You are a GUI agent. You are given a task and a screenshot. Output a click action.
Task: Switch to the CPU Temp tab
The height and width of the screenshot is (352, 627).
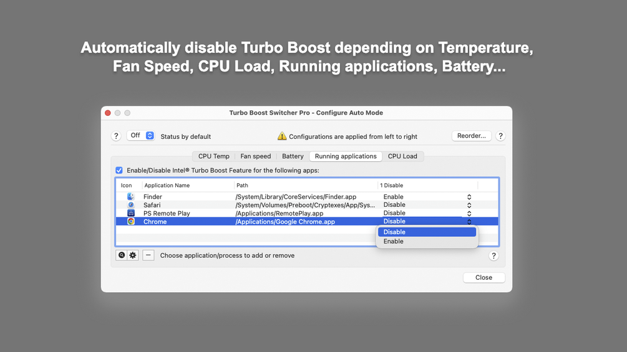214,156
